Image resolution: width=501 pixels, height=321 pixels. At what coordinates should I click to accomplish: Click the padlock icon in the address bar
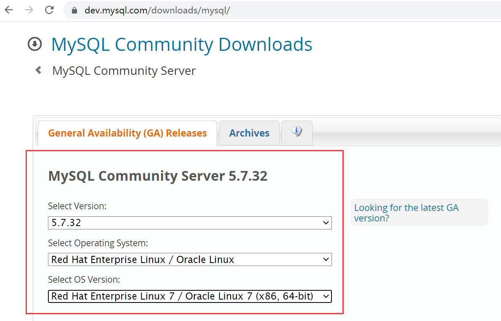[74, 10]
